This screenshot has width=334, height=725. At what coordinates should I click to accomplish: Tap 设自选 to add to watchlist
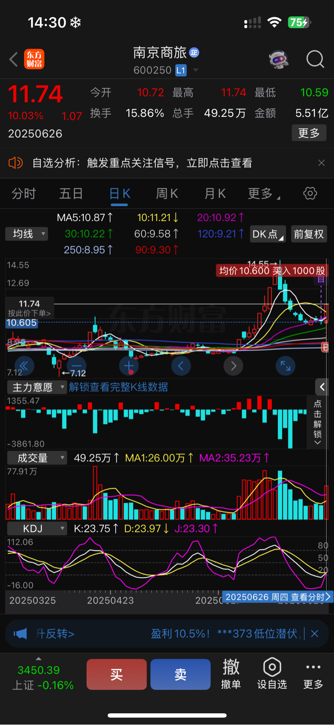272,674
